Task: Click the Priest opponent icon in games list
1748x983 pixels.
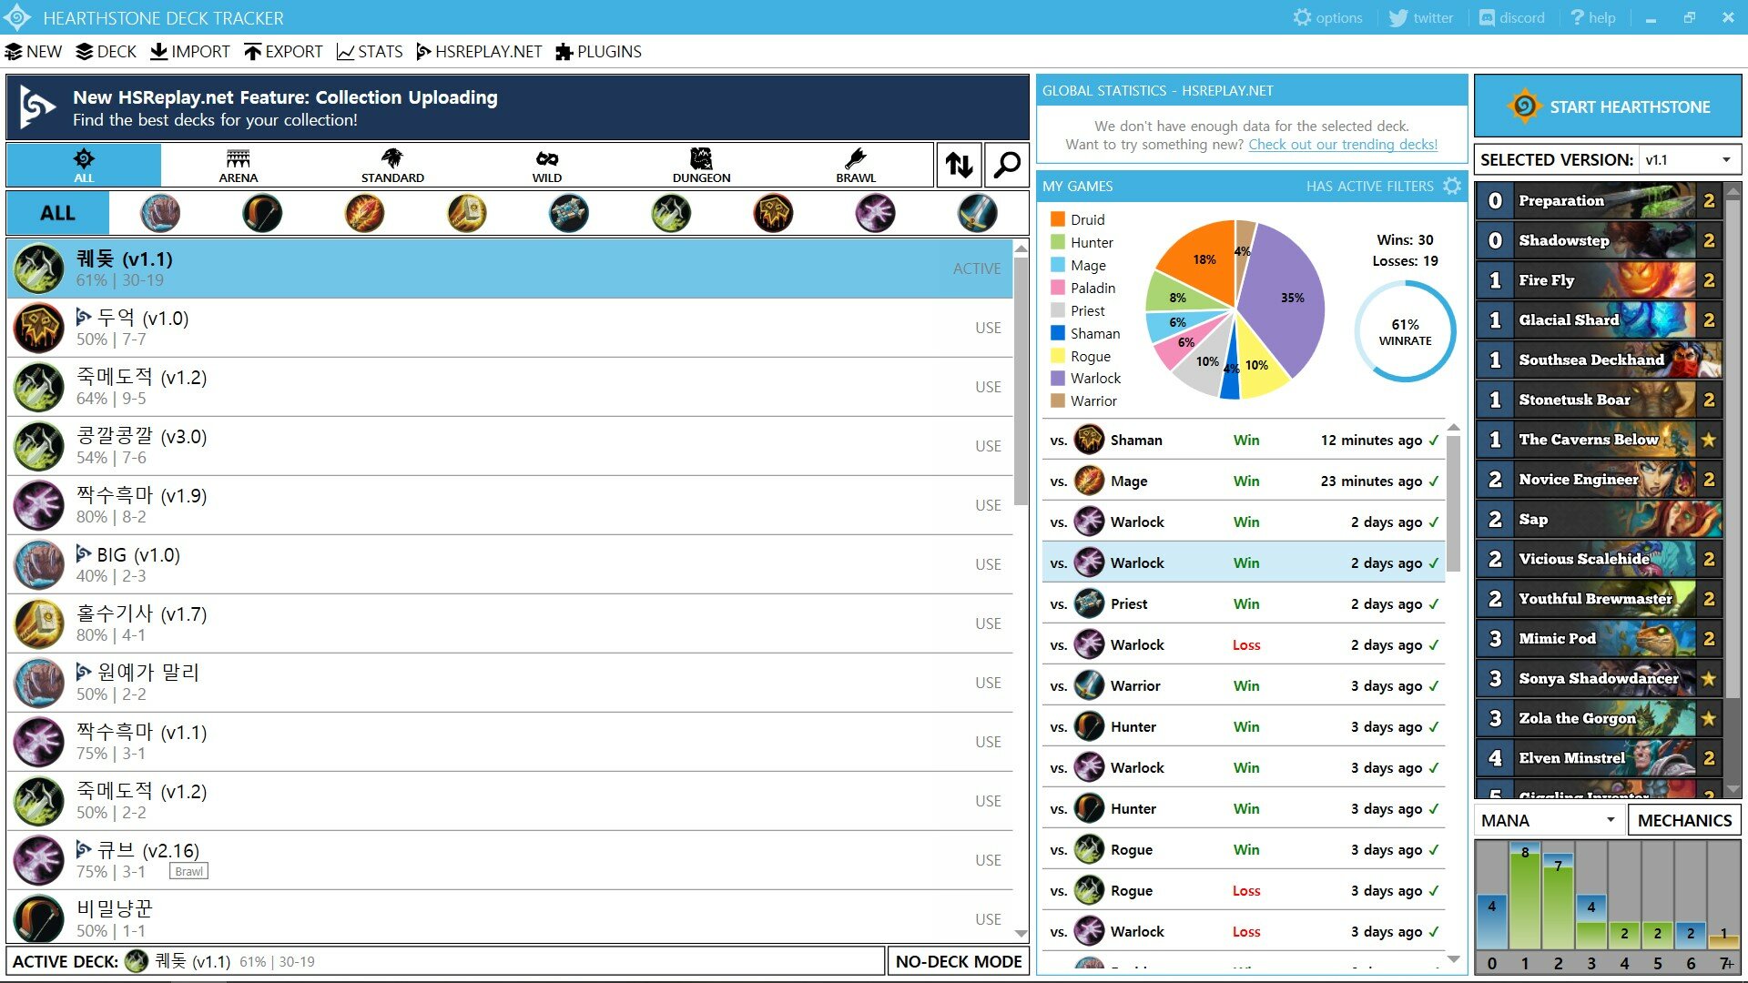Action: (x=1089, y=603)
